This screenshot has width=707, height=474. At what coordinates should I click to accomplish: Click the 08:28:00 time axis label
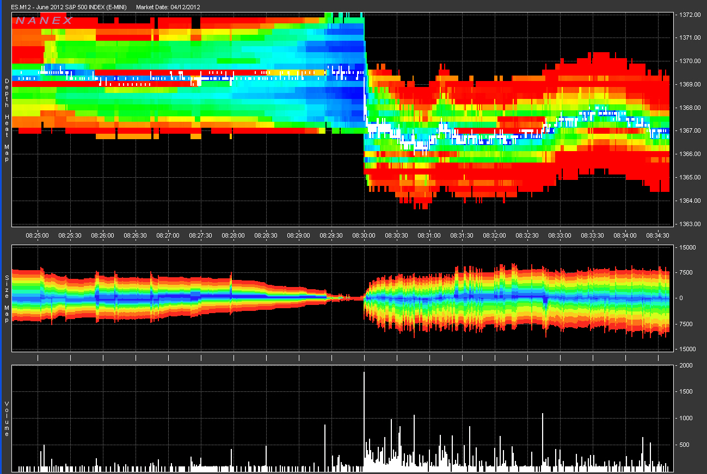point(233,235)
